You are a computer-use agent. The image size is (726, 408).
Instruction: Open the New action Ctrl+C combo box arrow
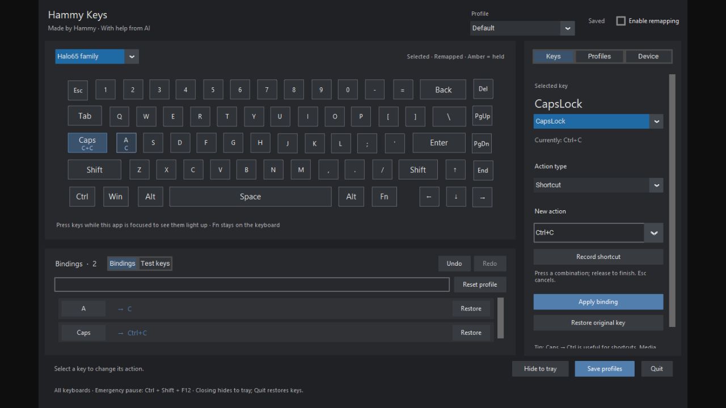(x=654, y=232)
